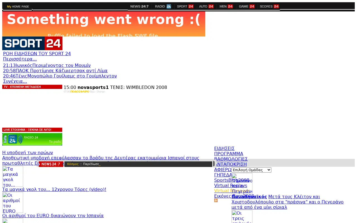The height and width of the screenshot is (223, 357).
Task: Open the AUTO 24 top tab
Action: [x=206, y=6]
